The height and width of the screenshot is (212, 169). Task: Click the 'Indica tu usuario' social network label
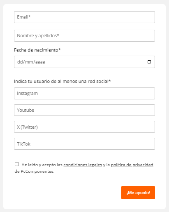tap(63, 81)
